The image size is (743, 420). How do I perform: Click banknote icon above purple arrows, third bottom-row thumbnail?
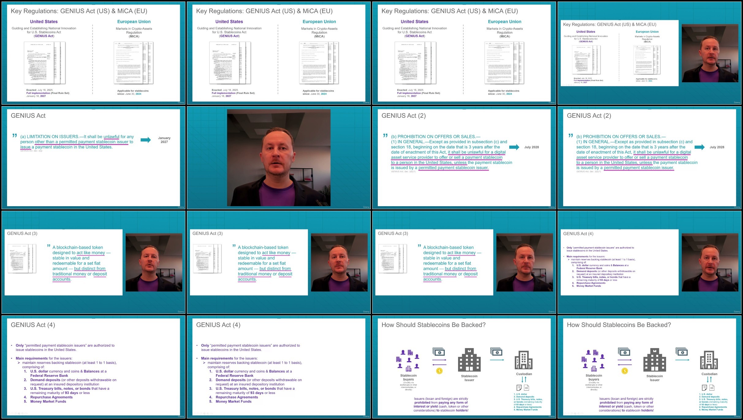click(439, 352)
